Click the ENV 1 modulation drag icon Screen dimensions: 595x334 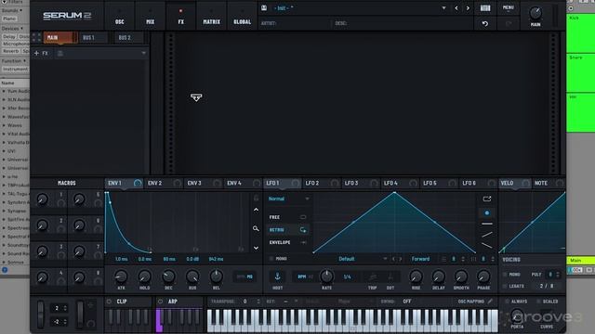138,184
